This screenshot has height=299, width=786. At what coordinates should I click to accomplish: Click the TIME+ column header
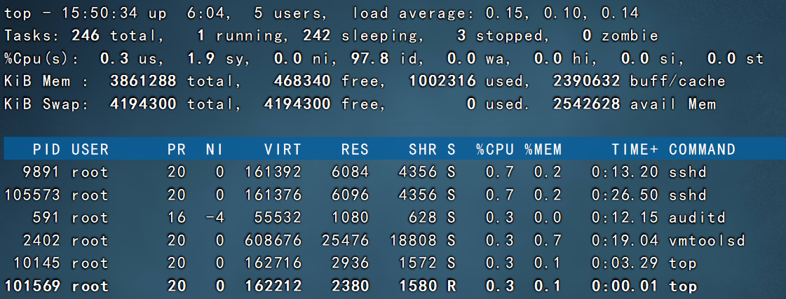635,148
